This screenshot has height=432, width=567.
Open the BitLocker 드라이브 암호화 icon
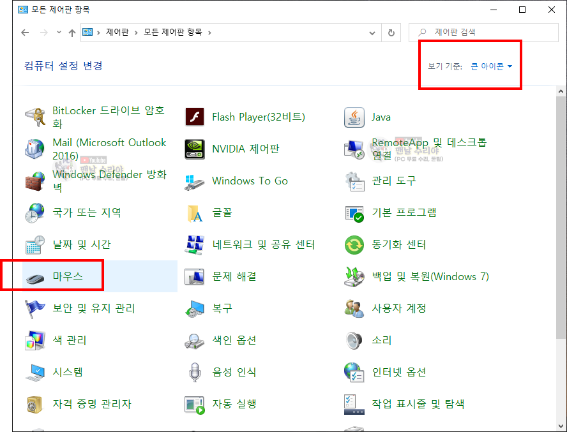[x=35, y=117]
